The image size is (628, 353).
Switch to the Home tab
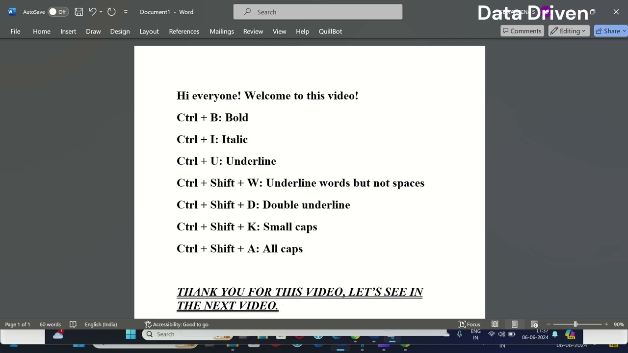click(42, 31)
